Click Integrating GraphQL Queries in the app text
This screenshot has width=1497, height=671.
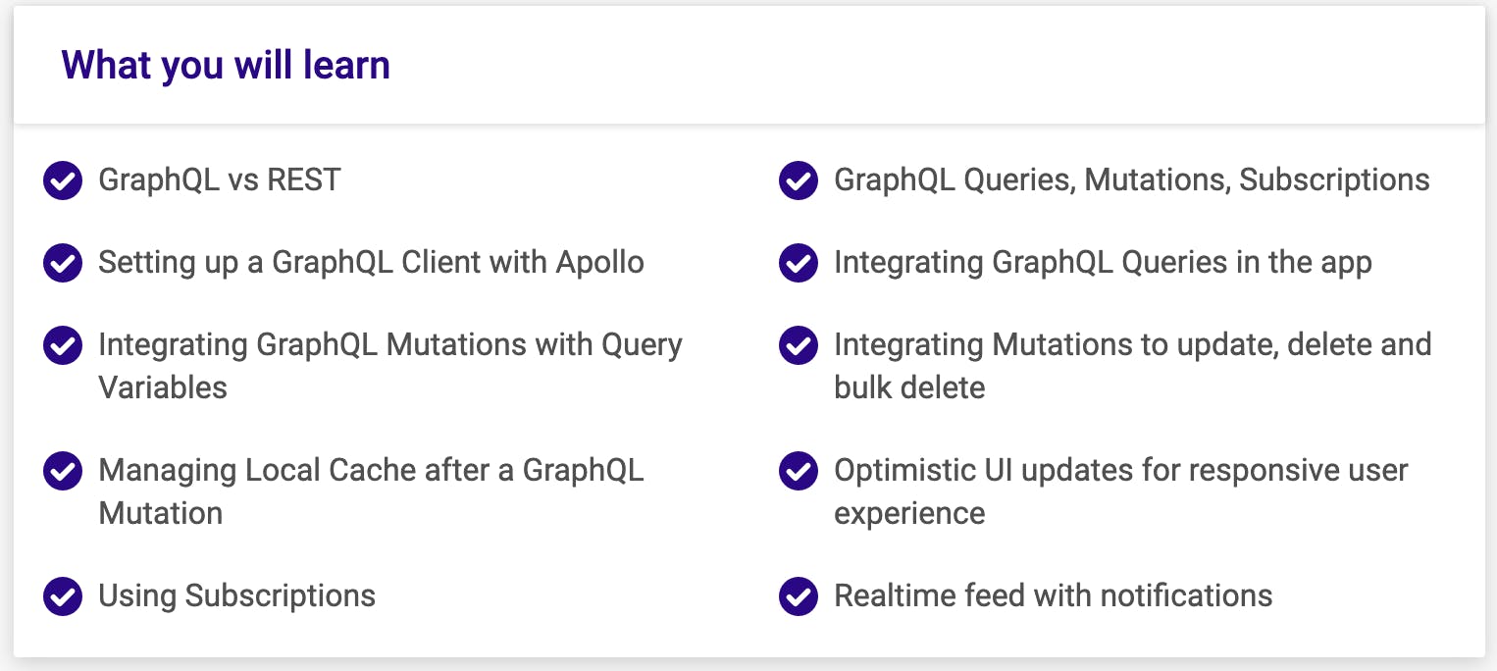point(1103,263)
